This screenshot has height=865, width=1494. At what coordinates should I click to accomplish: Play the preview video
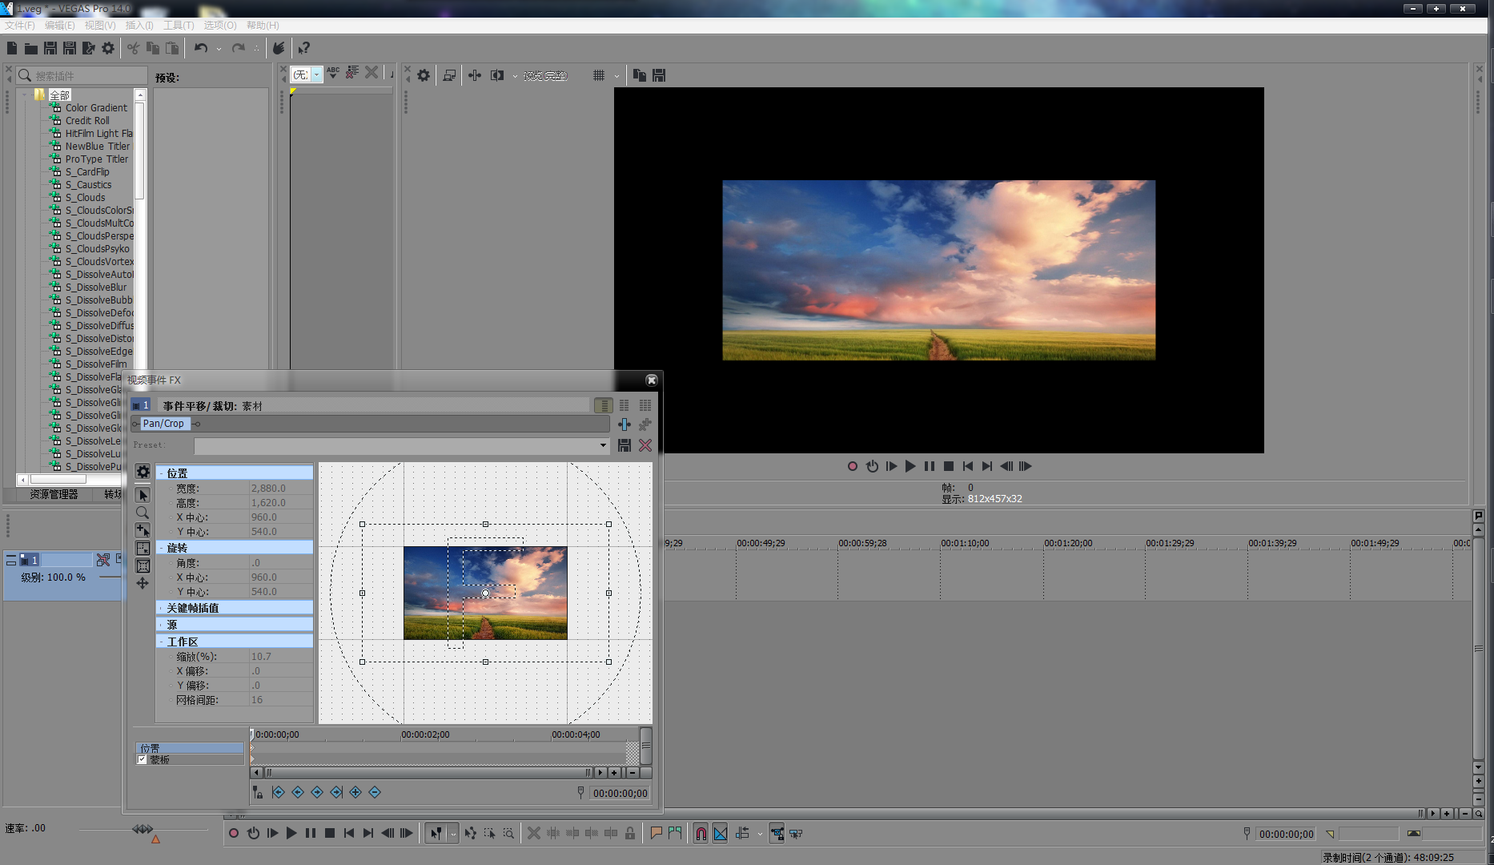click(x=910, y=466)
